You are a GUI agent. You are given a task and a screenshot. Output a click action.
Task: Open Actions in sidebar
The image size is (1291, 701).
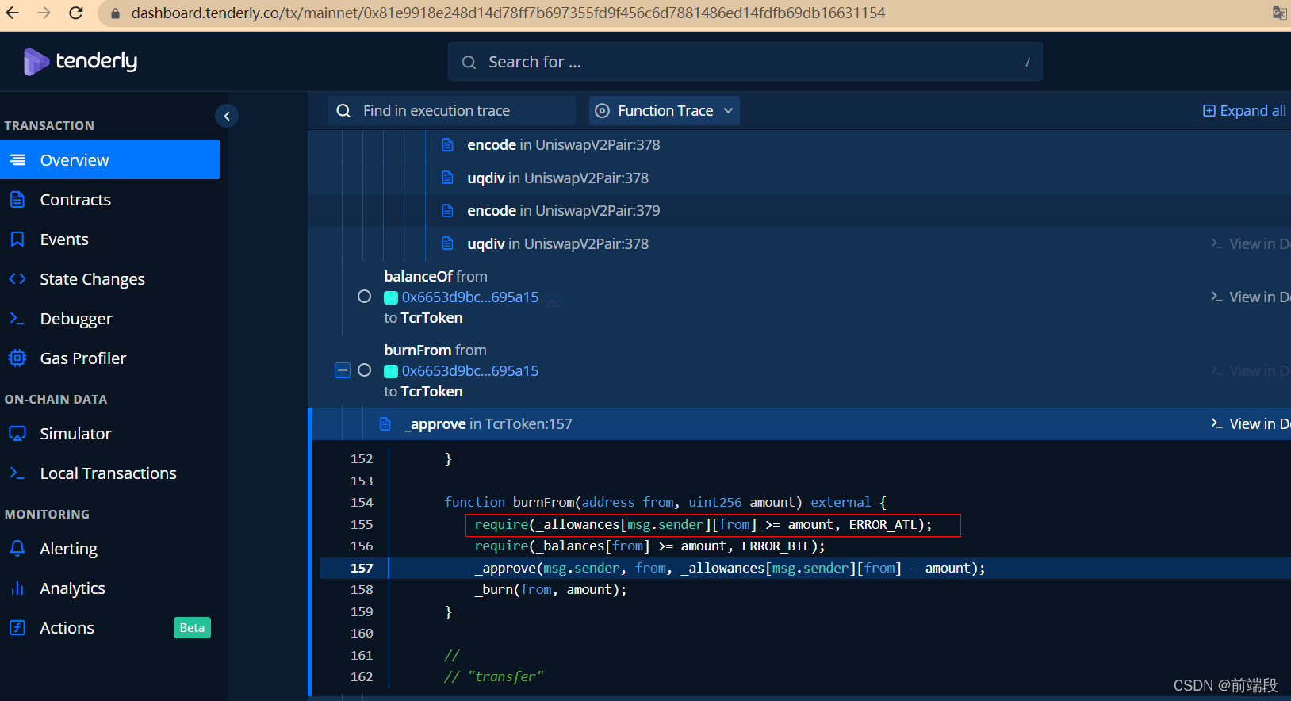tap(110, 627)
